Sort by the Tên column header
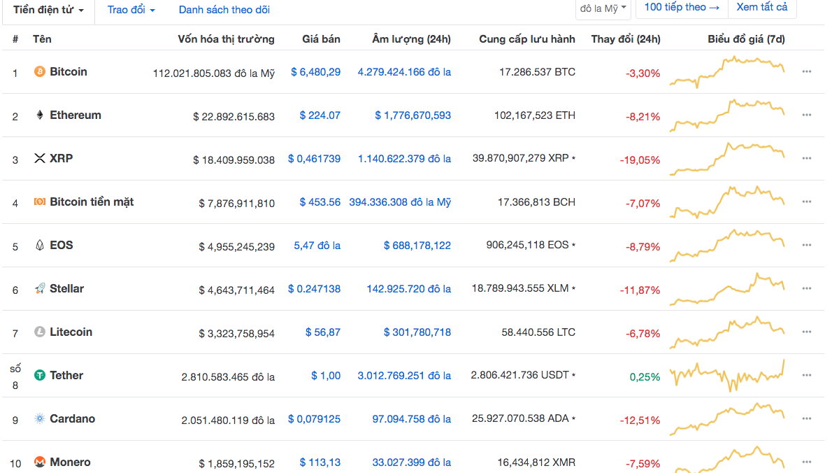The image size is (832, 473). pyautogui.click(x=42, y=38)
